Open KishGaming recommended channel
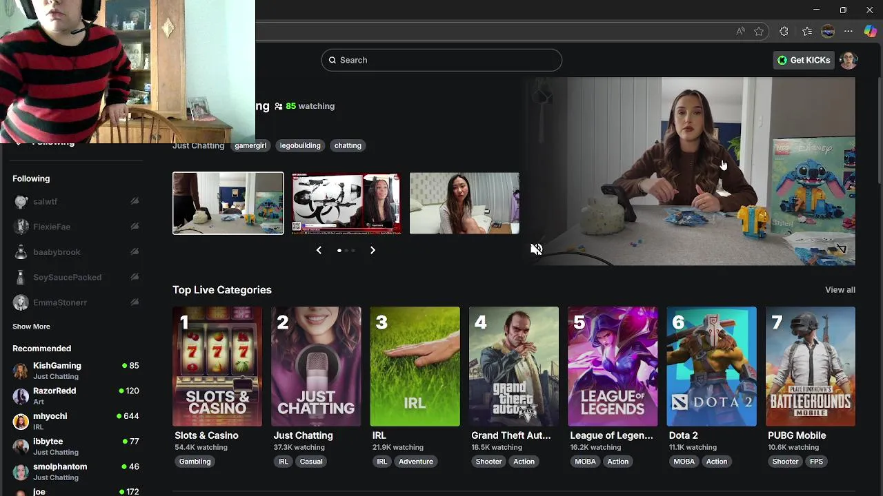The image size is (883, 496). pos(76,371)
